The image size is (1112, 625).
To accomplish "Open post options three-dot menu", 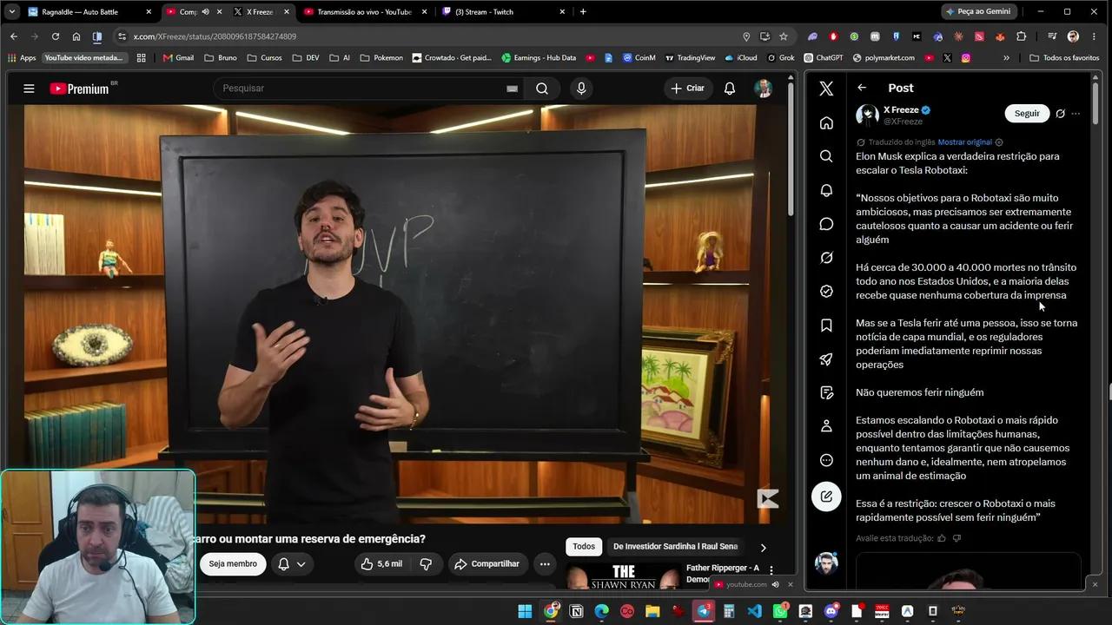I will tap(1076, 114).
